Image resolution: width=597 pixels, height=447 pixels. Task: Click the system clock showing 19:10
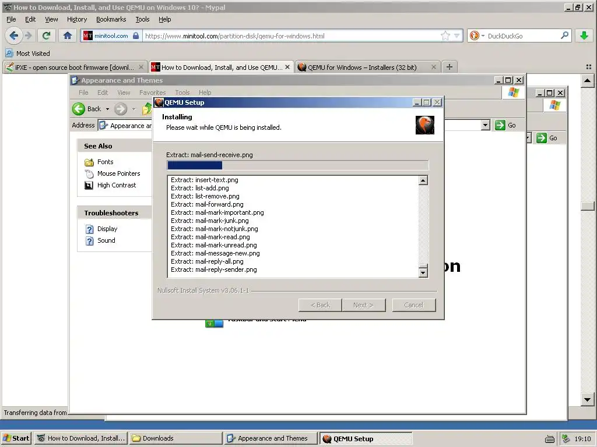point(582,439)
